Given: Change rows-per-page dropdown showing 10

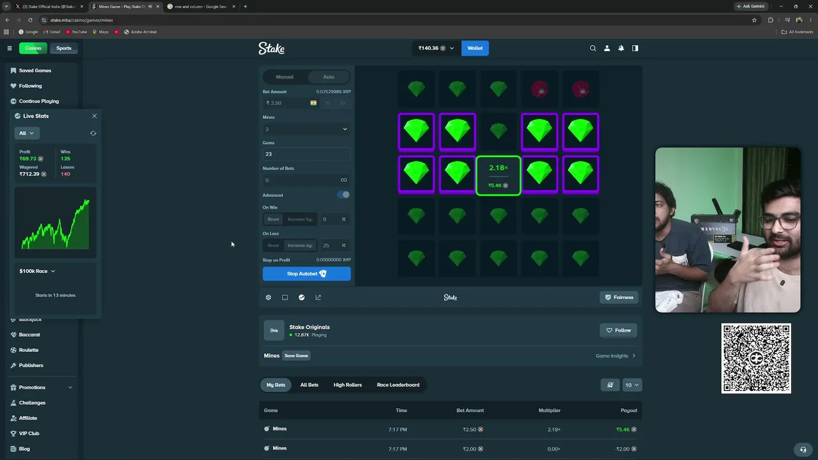Looking at the screenshot, I should point(631,385).
